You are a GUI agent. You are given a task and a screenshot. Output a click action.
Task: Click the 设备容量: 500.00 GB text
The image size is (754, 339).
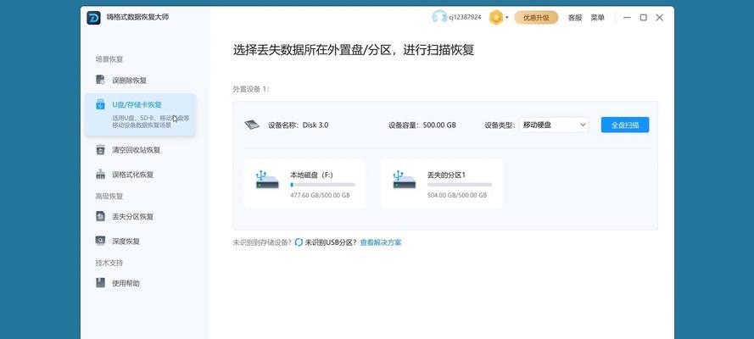point(422,125)
